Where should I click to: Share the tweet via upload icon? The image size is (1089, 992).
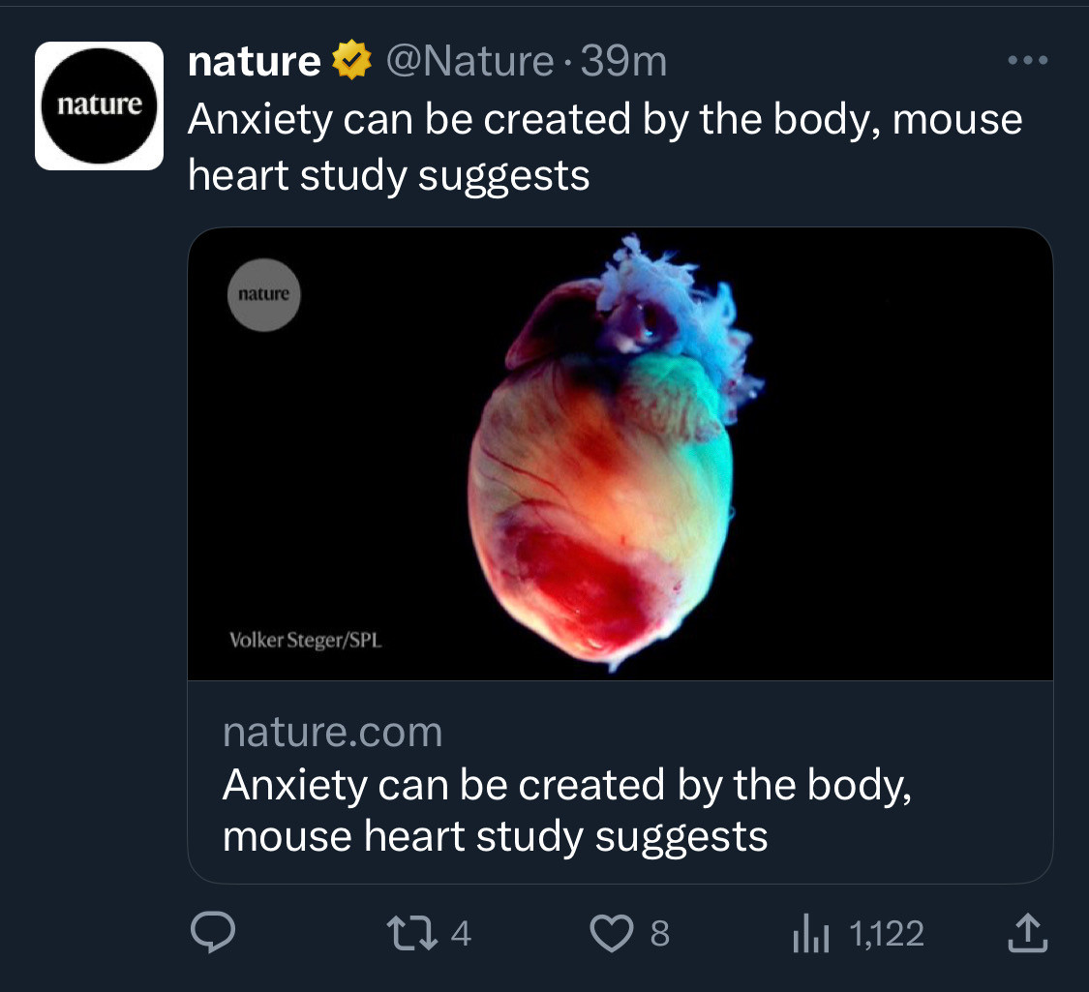[x=1027, y=933]
